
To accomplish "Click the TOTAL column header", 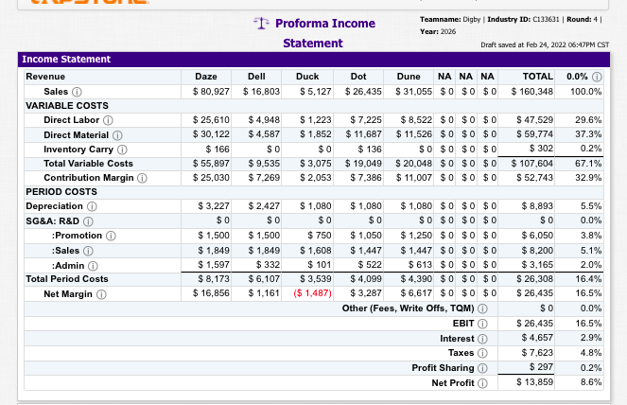I will [x=537, y=77].
